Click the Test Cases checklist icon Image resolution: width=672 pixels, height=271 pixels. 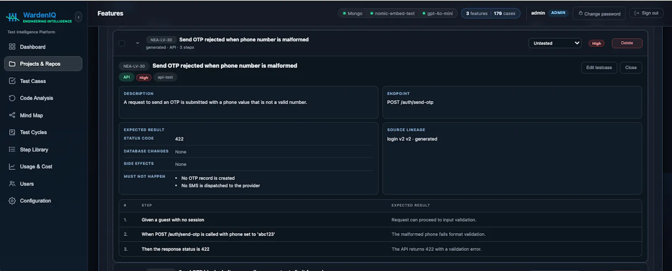tap(12, 81)
